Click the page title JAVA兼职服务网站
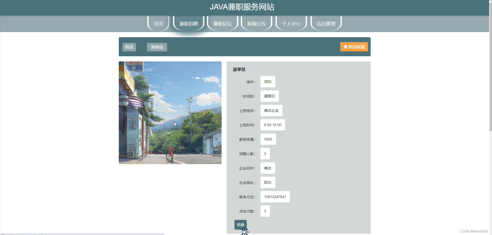The width and height of the screenshot is (492, 235). click(242, 7)
